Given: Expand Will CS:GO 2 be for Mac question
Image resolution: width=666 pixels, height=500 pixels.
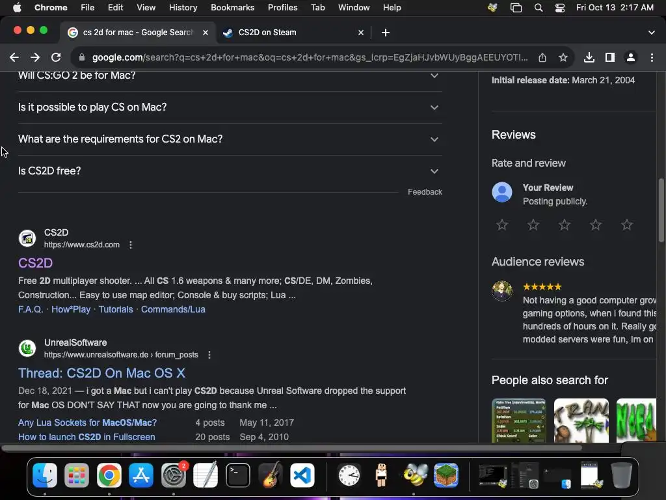Looking at the screenshot, I should [230, 76].
